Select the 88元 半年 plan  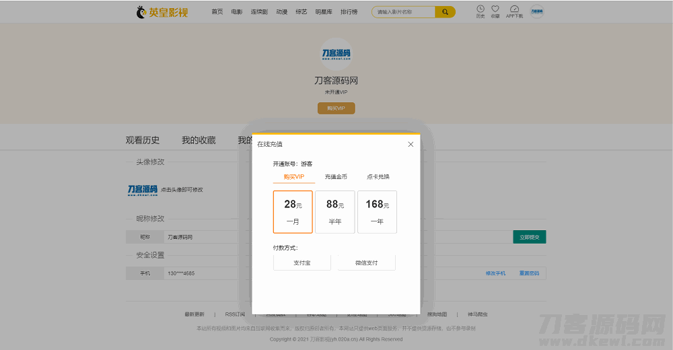click(x=334, y=211)
